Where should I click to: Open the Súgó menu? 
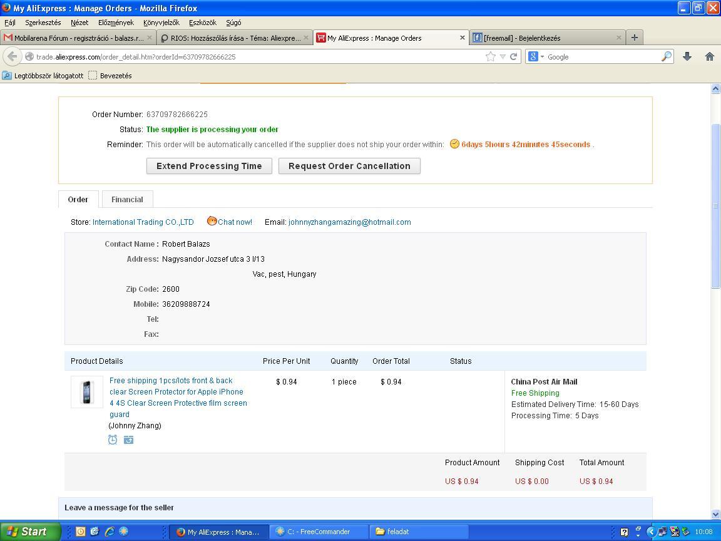point(233,23)
